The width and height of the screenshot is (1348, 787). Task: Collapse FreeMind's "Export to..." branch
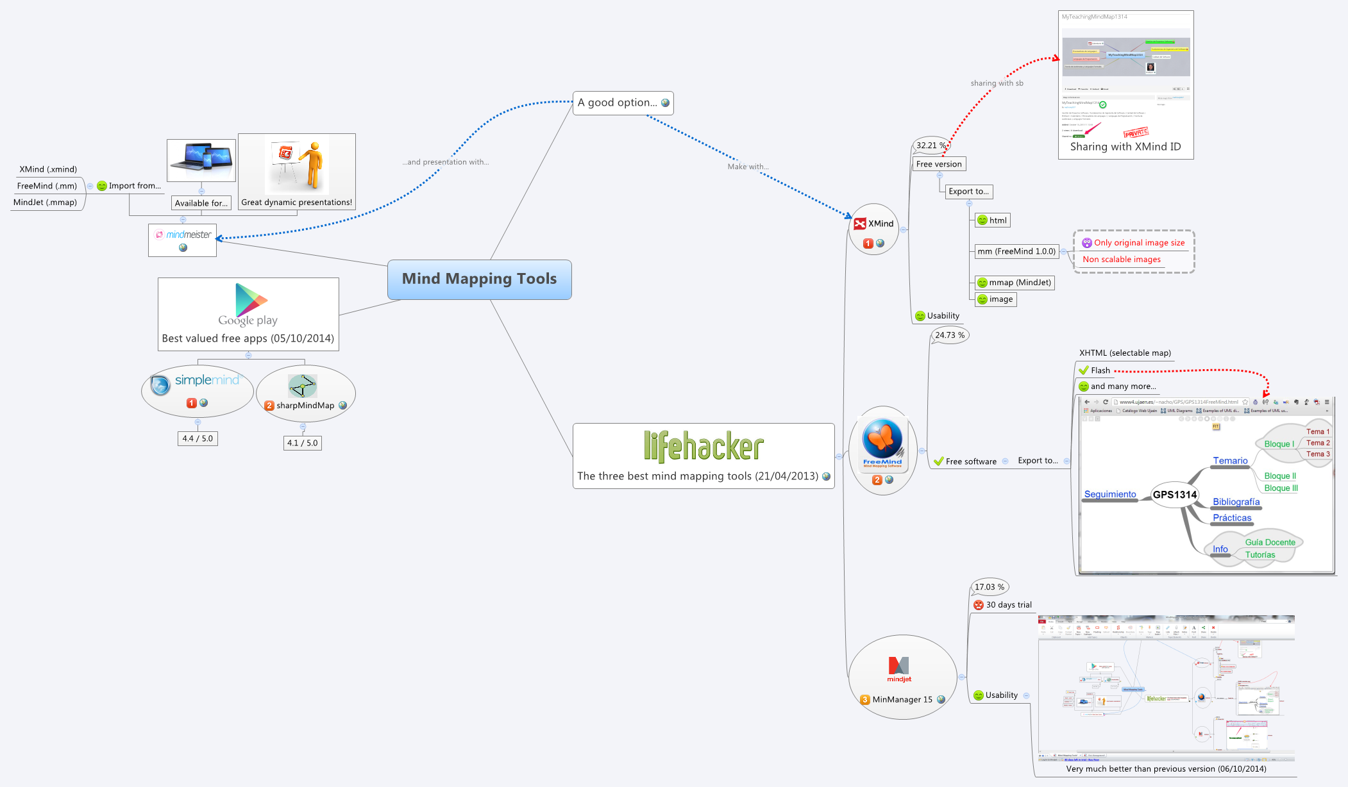(1066, 461)
